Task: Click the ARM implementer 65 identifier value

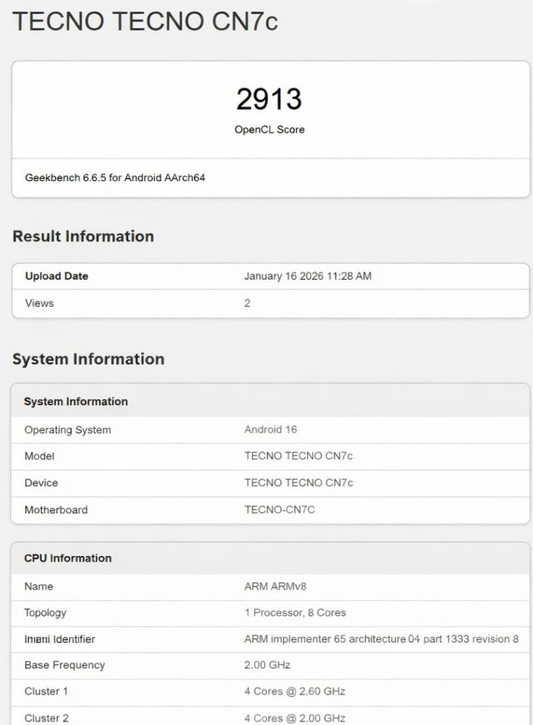Action: [x=381, y=639]
